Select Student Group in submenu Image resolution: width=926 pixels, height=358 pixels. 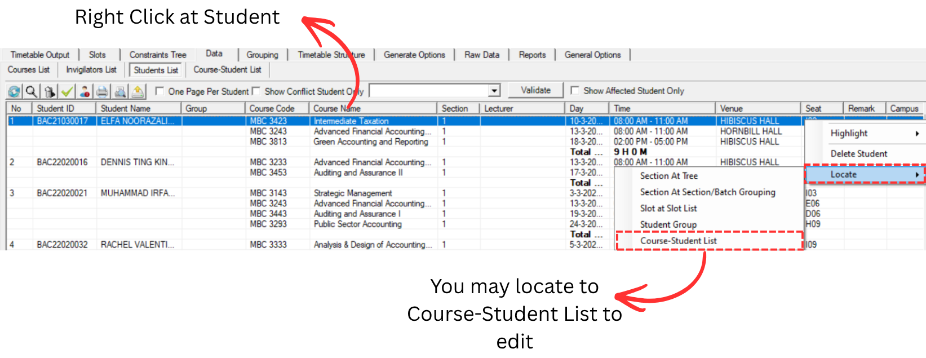(x=668, y=224)
